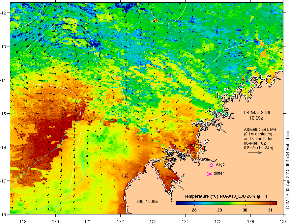Viewport: 290px width, 224px height.
Task: Click latitude axis label '-16'
Action: coord(3,147)
